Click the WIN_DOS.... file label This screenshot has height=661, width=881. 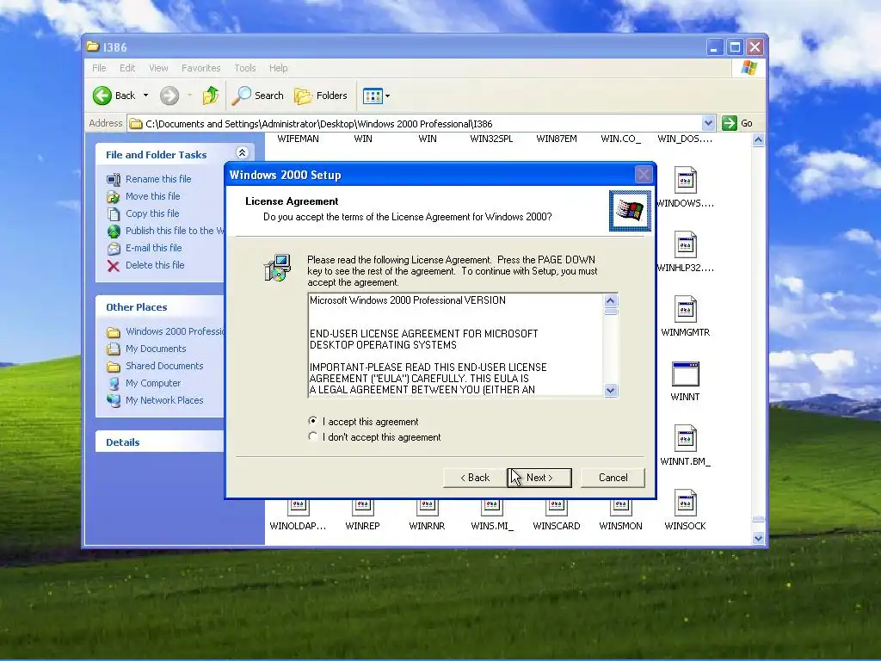click(685, 139)
